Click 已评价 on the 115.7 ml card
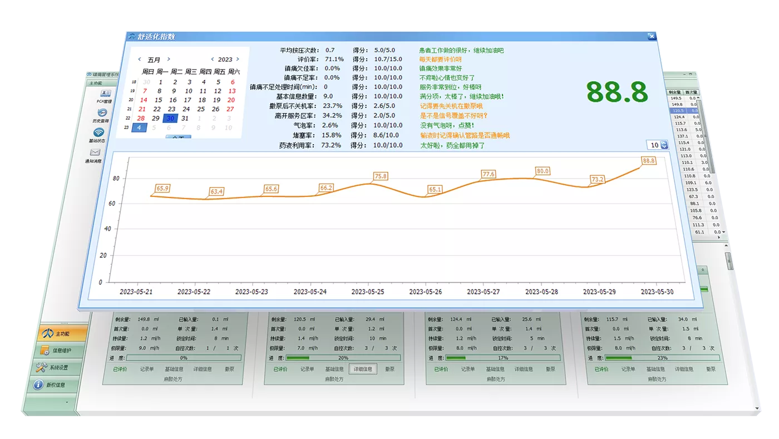The height and width of the screenshot is (439, 779). point(601,369)
